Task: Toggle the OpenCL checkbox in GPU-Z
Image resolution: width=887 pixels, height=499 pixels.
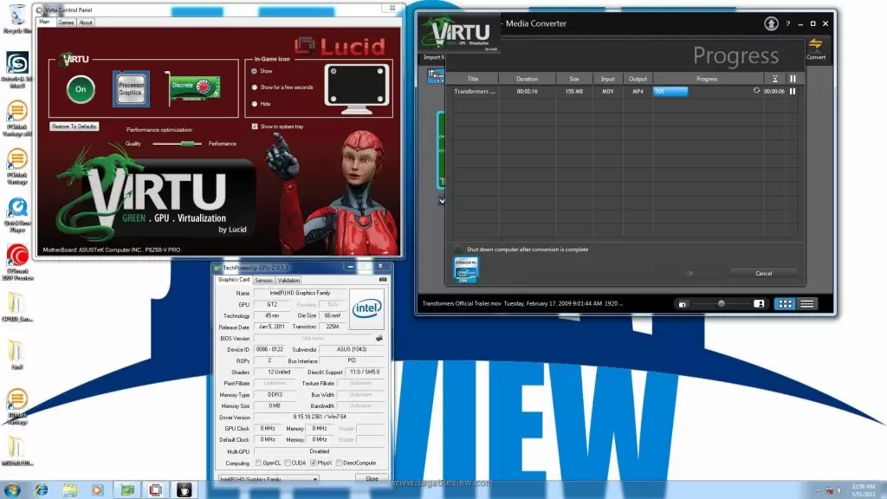Action: (x=258, y=463)
